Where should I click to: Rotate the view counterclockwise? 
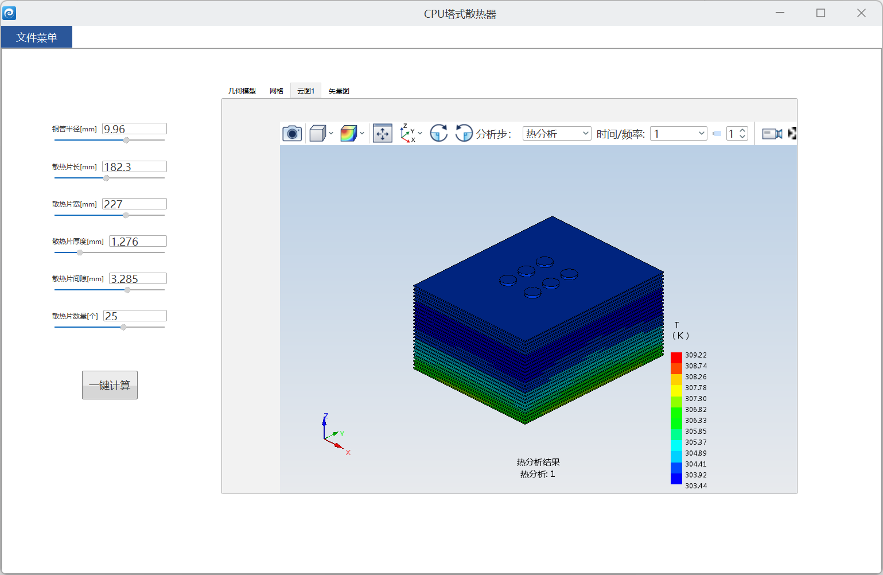(464, 133)
